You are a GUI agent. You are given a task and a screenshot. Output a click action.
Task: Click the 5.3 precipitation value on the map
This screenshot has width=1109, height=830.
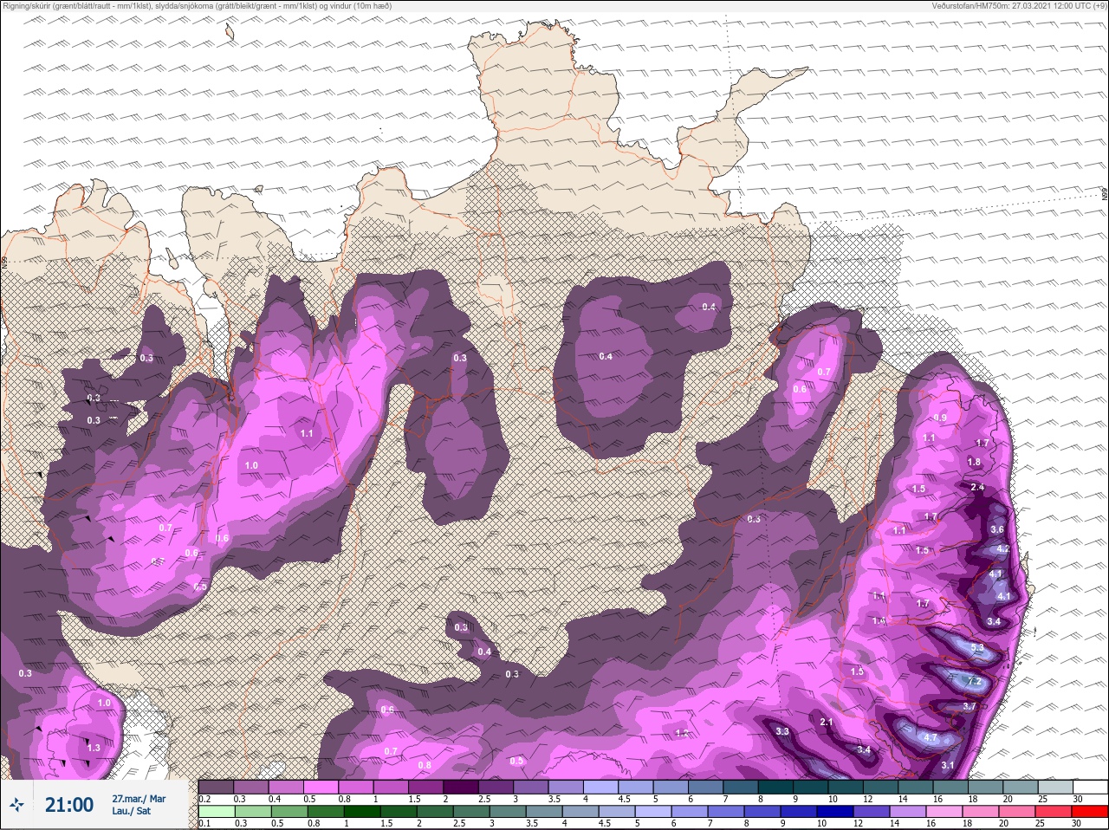pyautogui.click(x=978, y=648)
